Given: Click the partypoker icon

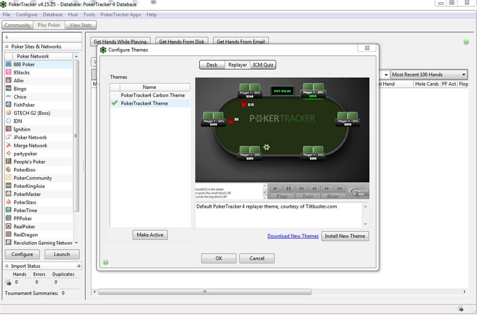Looking at the screenshot, I should 9,153.
